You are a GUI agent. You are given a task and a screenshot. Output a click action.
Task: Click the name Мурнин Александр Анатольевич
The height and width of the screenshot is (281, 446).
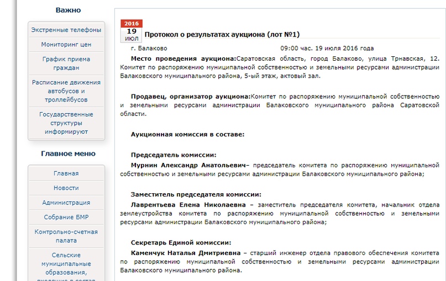point(190,165)
